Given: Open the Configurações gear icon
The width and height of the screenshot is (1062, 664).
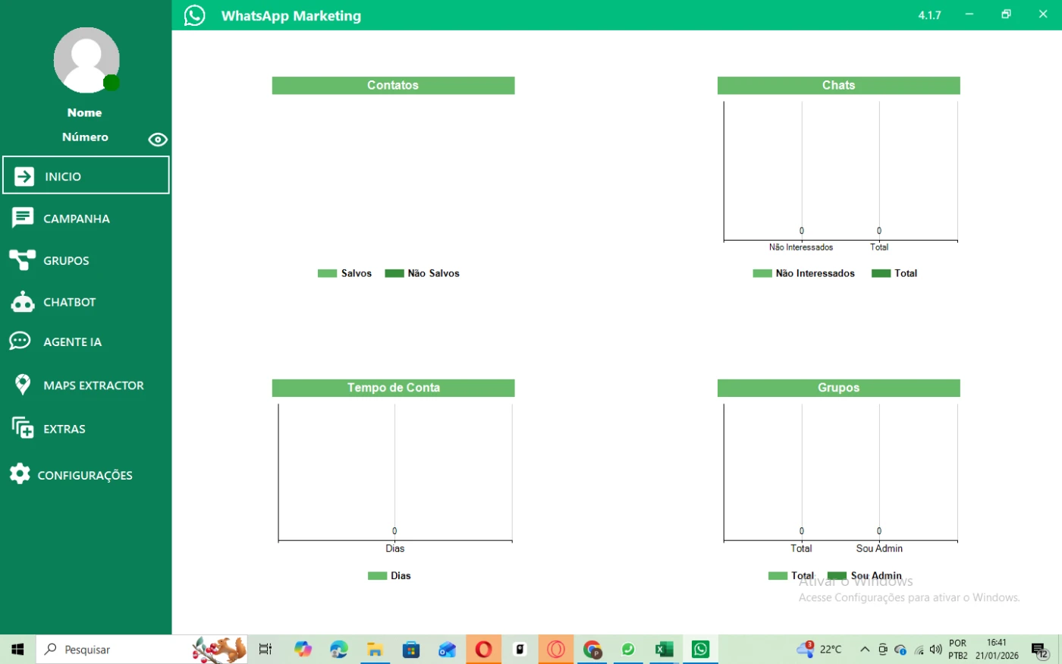Looking at the screenshot, I should coord(20,474).
